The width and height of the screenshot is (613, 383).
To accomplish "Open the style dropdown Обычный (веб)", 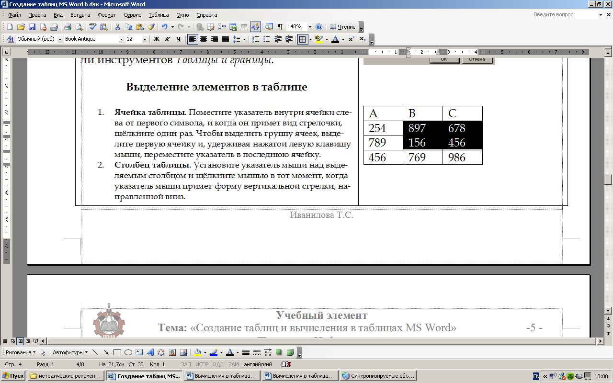I will (60, 39).
